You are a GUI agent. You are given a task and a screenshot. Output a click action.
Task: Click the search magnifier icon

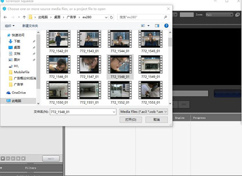tap(165, 17)
